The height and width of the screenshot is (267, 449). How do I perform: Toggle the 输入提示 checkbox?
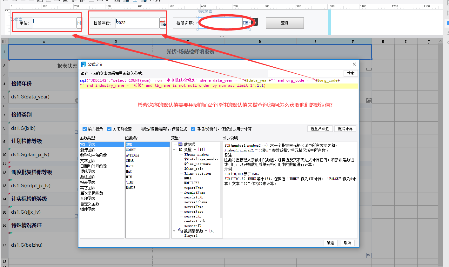coord(84,129)
